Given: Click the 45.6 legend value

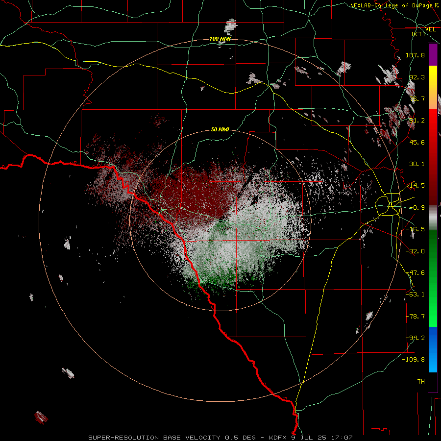Looking at the screenshot, I should pos(417,142).
